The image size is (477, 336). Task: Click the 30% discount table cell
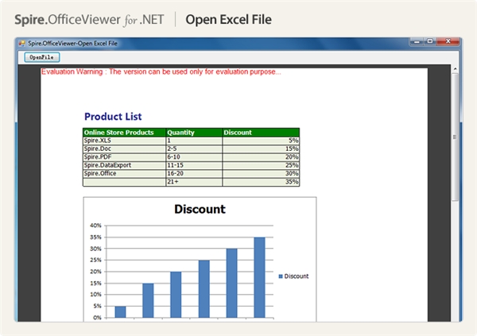pos(261,173)
